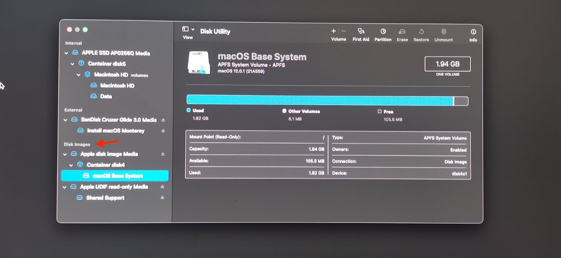This screenshot has height=258, width=561.
Task: Open the View sidebar options dropdown
Action: (x=188, y=29)
